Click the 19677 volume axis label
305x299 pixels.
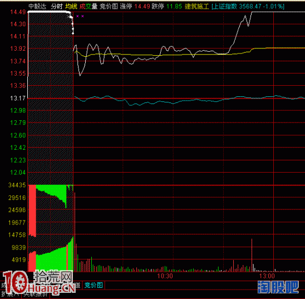pyautogui.click(x=17, y=223)
